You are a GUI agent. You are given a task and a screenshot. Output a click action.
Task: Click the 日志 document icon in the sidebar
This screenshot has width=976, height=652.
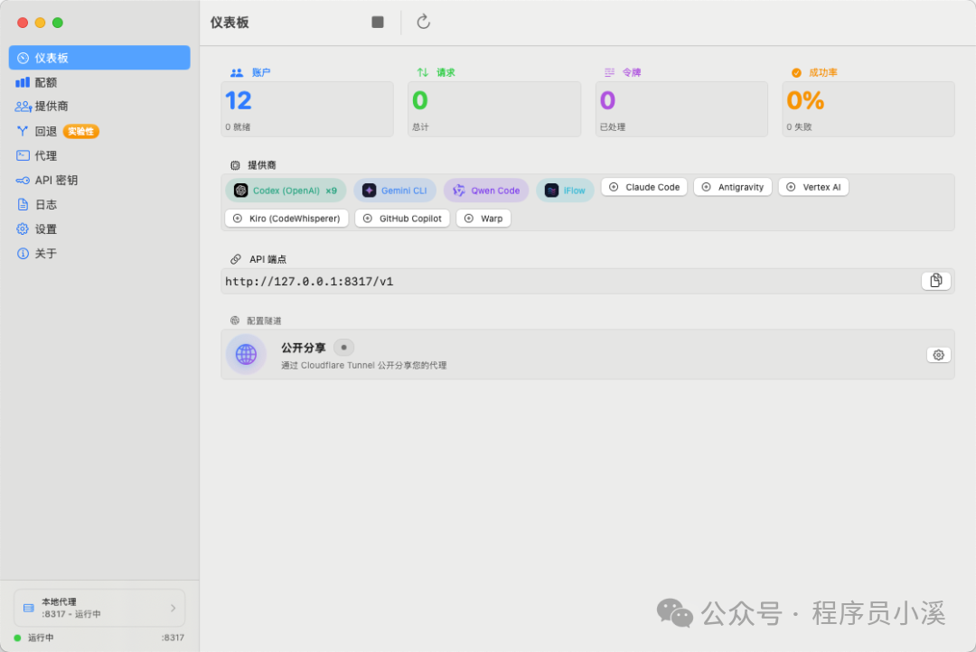pos(23,205)
